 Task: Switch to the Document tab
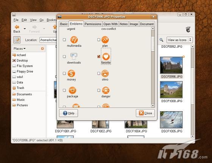pyautogui.click(x=147, y=24)
